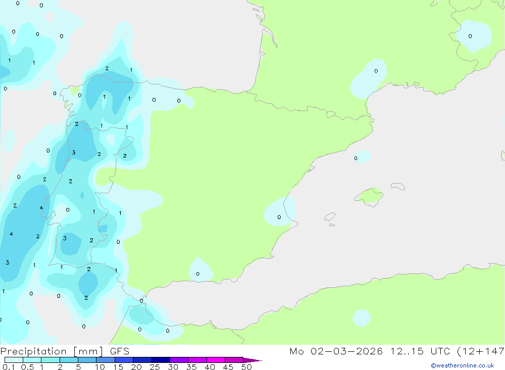Click the 0.1 to 0.5 mm legend swatch

[x=14, y=360]
